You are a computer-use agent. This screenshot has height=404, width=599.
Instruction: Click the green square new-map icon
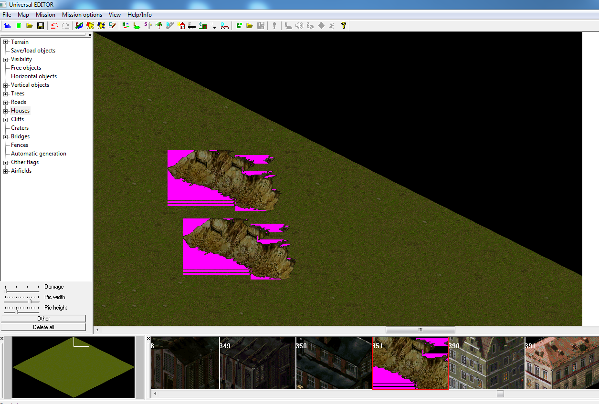19,26
